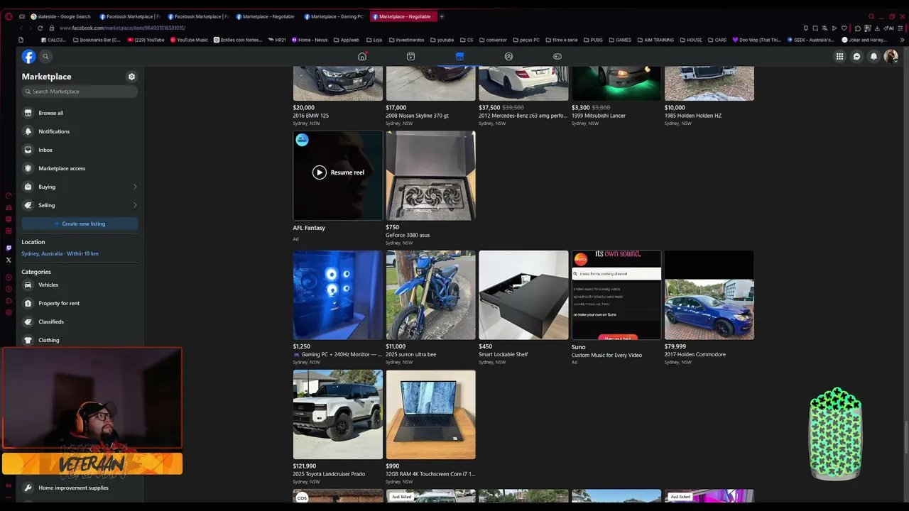
Task: Open the Facebook search magnifier button
Action: pyautogui.click(x=45, y=57)
